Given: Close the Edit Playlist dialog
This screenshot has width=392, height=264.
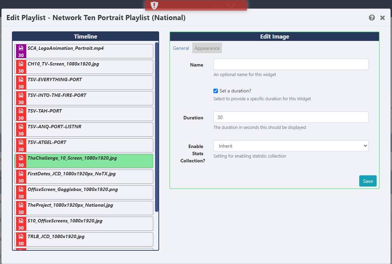Looking at the screenshot, I should [382, 18].
